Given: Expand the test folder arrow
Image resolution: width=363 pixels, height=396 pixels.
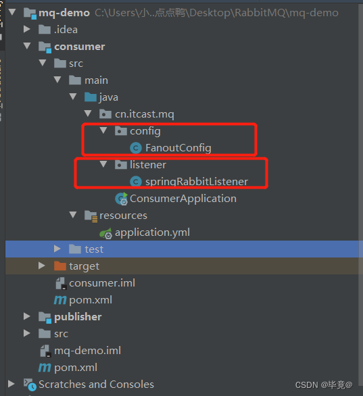Looking at the screenshot, I should pyautogui.click(x=57, y=249).
